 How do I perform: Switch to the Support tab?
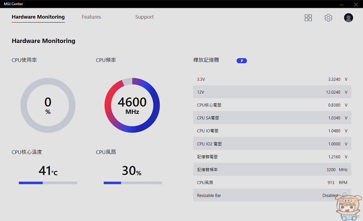[x=145, y=17]
